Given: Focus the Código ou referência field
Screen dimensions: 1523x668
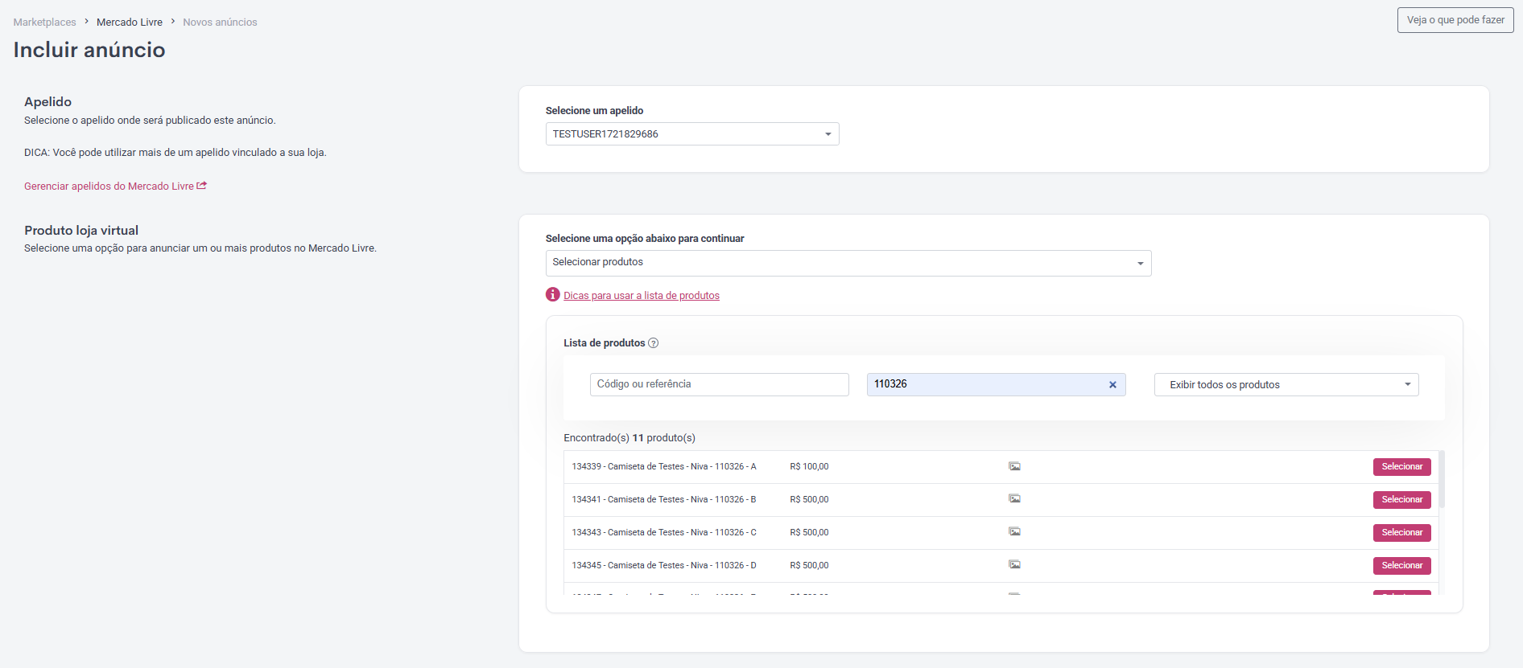Looking at the screenshot, I should tap(720, 384).
